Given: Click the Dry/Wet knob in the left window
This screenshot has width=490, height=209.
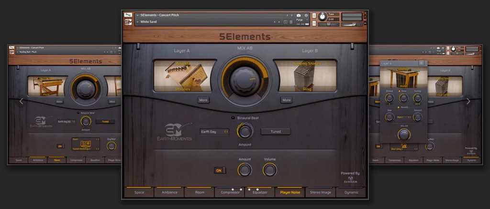Looking at the screenshot, I should point(111,146).
